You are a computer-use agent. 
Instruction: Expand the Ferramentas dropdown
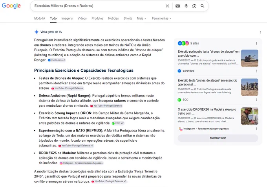pyautogui.click(x=161, y=18)
